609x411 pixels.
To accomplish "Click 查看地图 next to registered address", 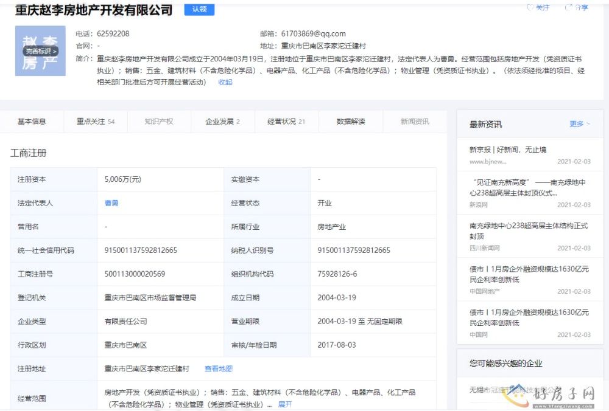I will (x=219, y=368).
